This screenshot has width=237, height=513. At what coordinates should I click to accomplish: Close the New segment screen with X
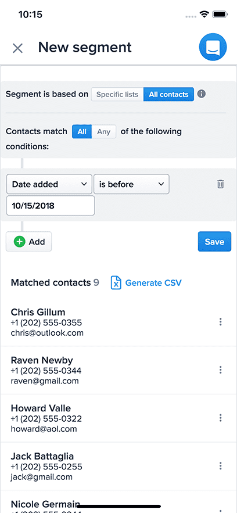pos(17,48)
